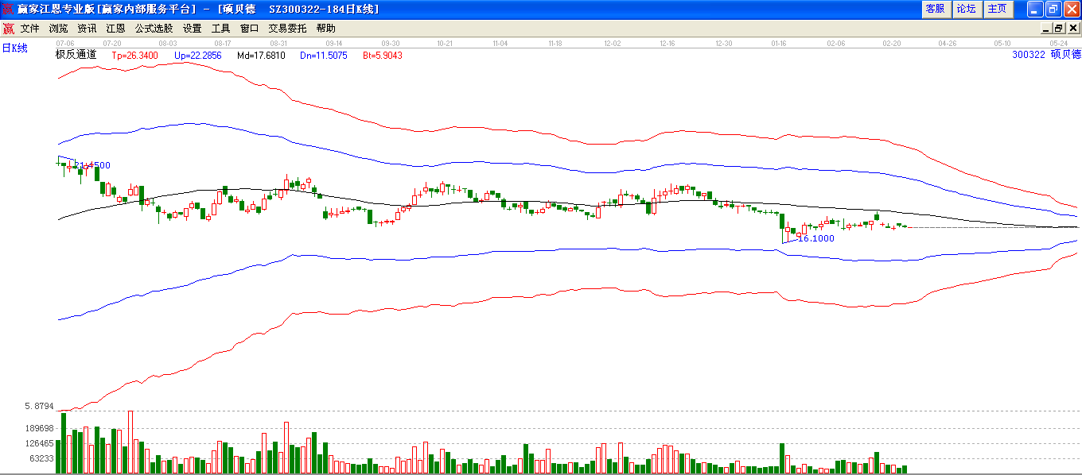1082x475 pixels.
Task: Click the 07-06 date marker
Action: [65, 44]
